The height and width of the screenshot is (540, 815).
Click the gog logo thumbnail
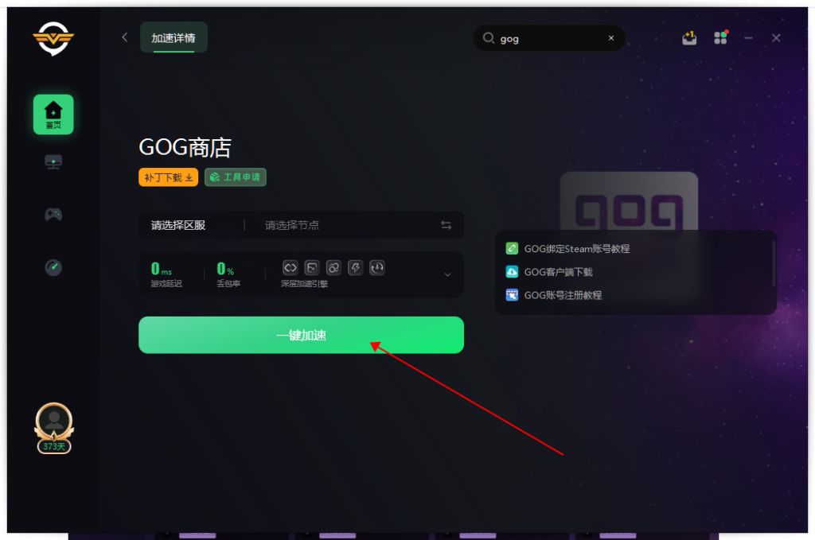click(629, 201)
